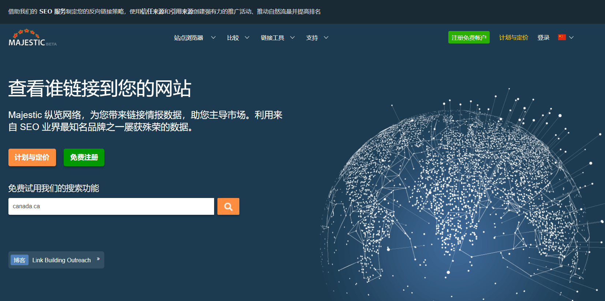Click the green 免费注册 button
This screenshot has width=605, height=301.
pyautogui.click(x=84, y=157)
